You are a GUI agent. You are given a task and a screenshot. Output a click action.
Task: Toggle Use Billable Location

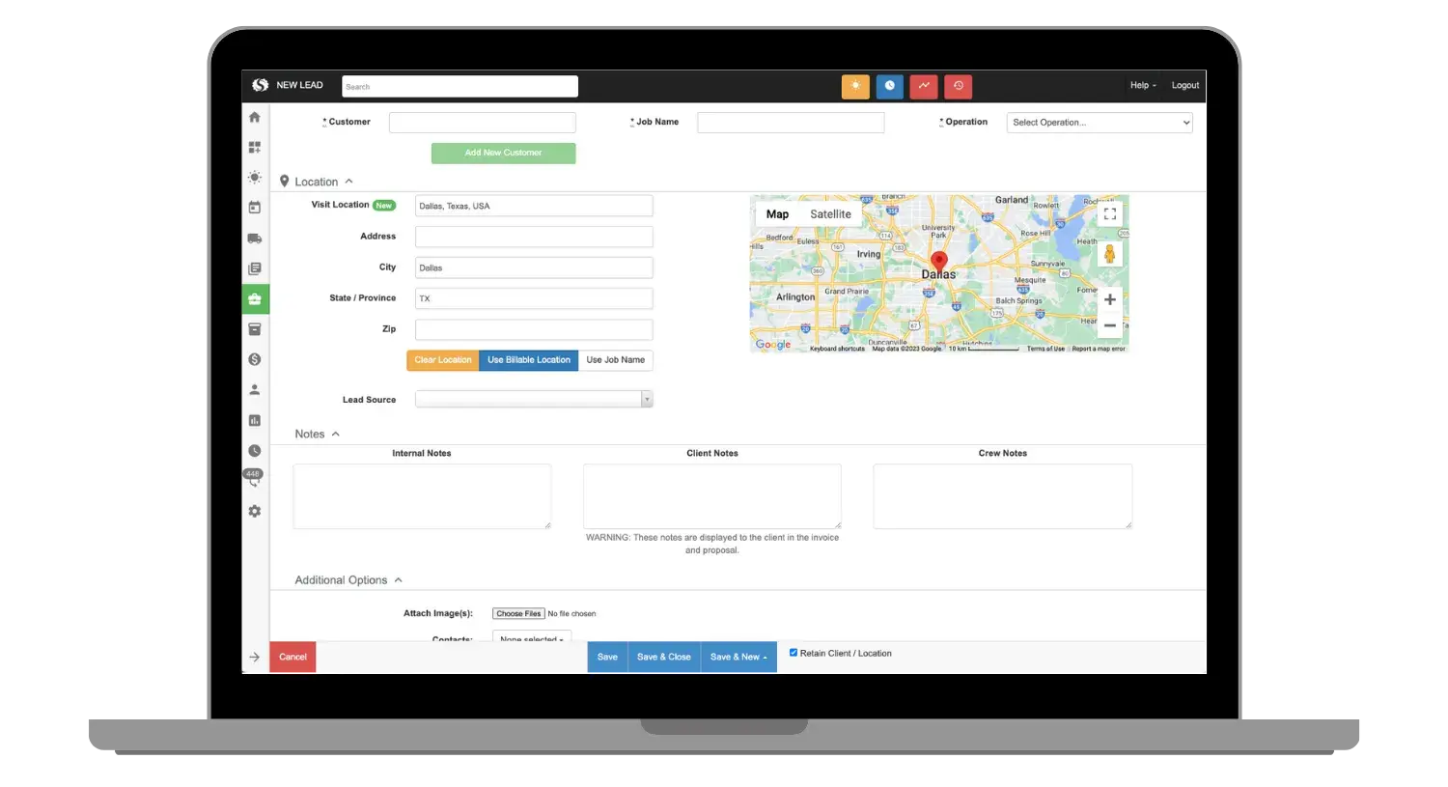[528, 359]
